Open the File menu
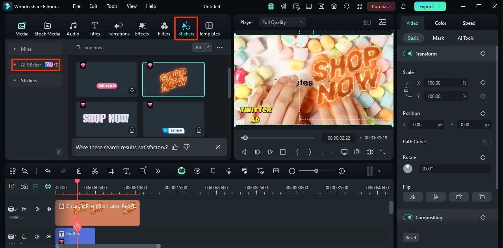The width and height of the screenshot is (503, 248). click(76, 6)
